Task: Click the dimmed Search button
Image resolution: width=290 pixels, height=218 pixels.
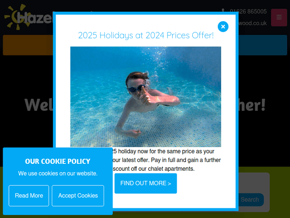Action: click(251, 200)
